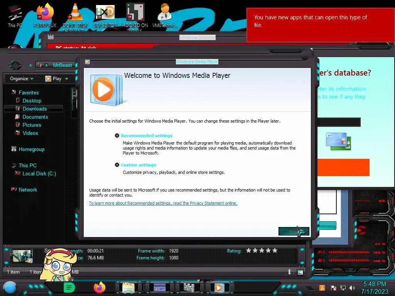Open the Organize dropdown in Explorer
This screenshot has height=296, width=395.
22,79
